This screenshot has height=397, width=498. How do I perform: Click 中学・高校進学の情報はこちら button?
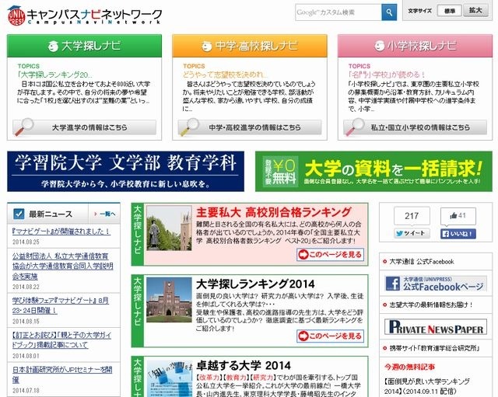(250, 127)
